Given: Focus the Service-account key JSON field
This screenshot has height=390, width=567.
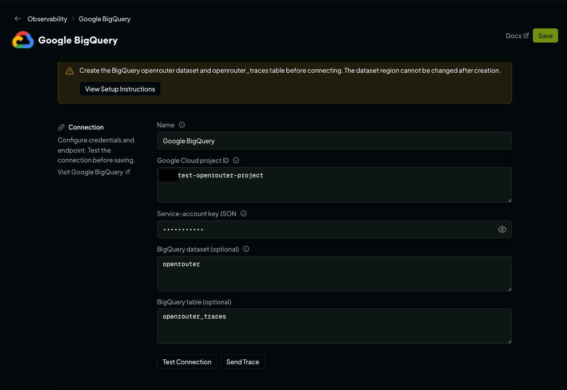Looking at the screenshot, I should pos(335,229).
